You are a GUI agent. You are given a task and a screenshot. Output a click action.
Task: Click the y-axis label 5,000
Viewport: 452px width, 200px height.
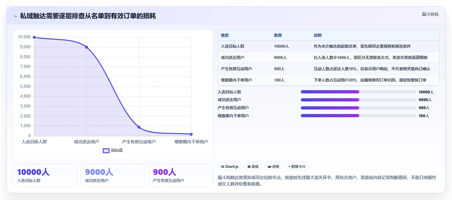[x=25, y=87]
